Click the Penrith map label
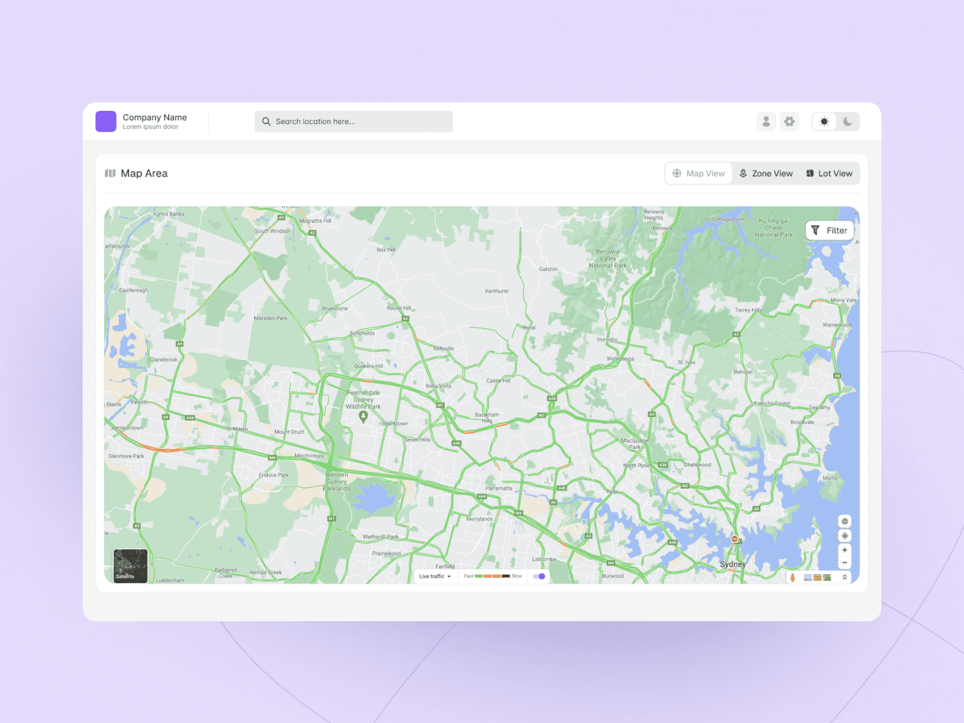Viewport: 964px width, 723px height. [139, 402]
